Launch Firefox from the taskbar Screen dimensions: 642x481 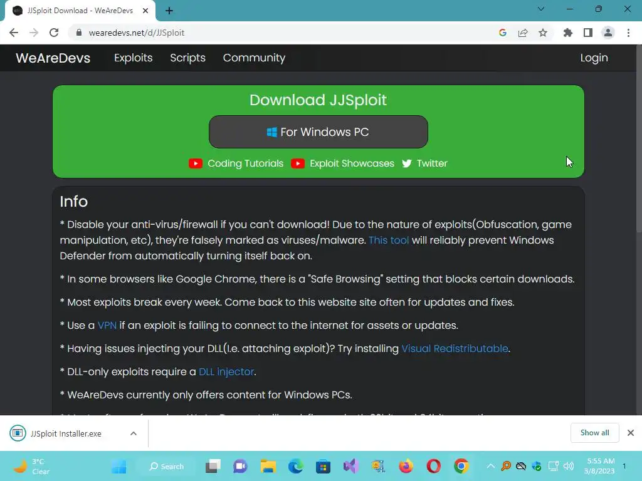click(406, 466)
